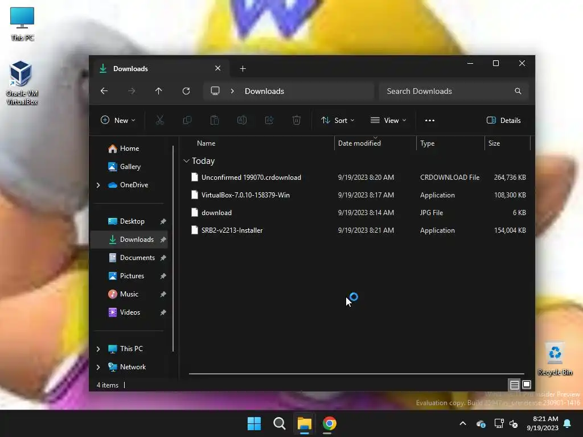
Task: Click the OneDrive cloud tray icon
Action: pyautogui.click(x=481, y=423)
